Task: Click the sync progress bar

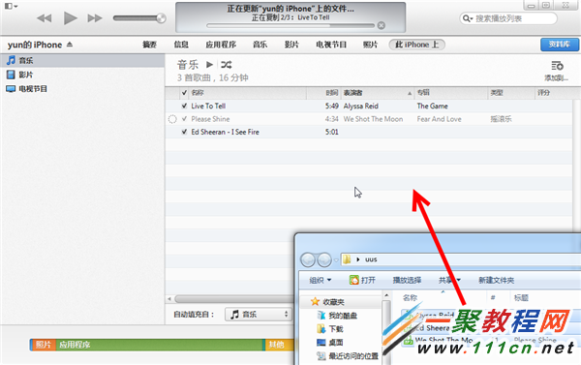Action: 290,25
